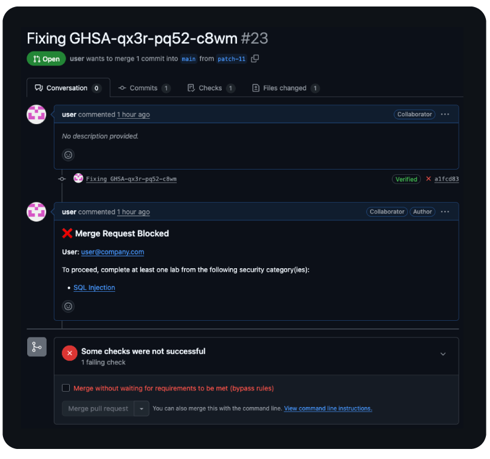The height and width of the screenshot is (459, 490).
Task: Click View command line instructions link
Action: [328, 408]
